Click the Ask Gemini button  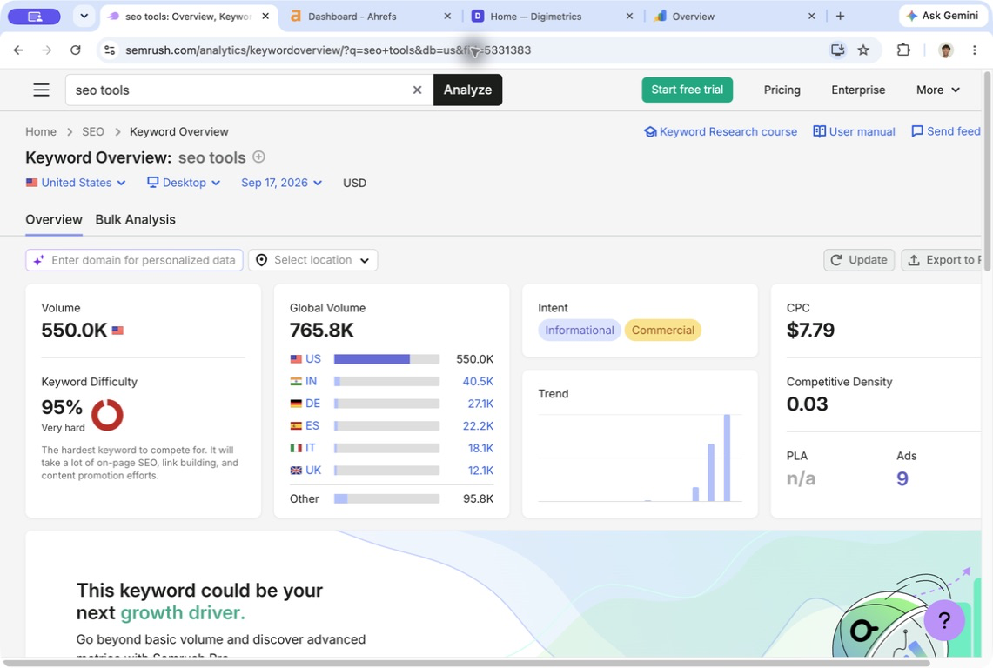(943, 16)
